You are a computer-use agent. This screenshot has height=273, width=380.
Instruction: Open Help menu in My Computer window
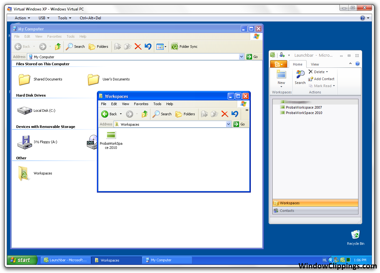(83, 36)
